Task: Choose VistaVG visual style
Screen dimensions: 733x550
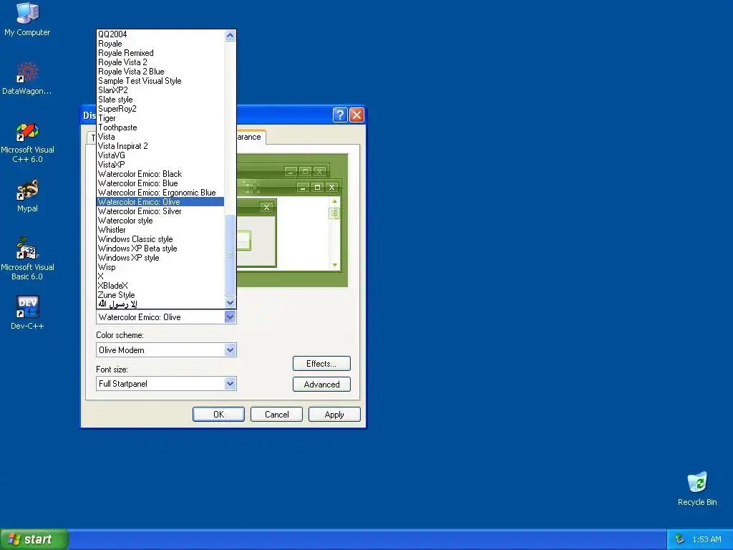Action: [x=160, y=155]
